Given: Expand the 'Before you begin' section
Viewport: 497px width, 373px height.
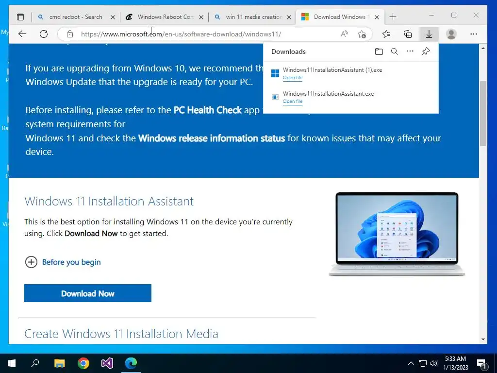Looking at the screenshot, I should tap(63, 262).
